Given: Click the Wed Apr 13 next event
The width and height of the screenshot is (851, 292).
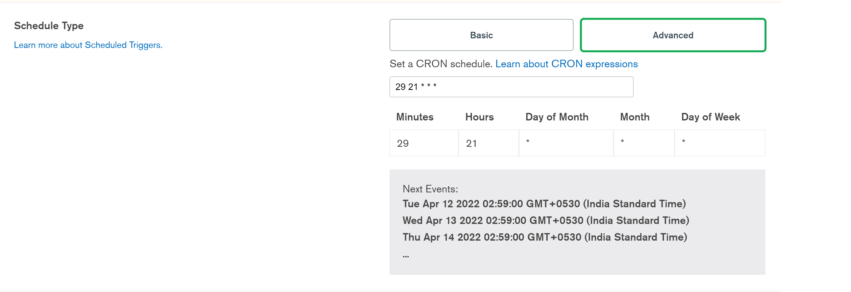Looking at the screenshot, I should (x=545, y=220).
